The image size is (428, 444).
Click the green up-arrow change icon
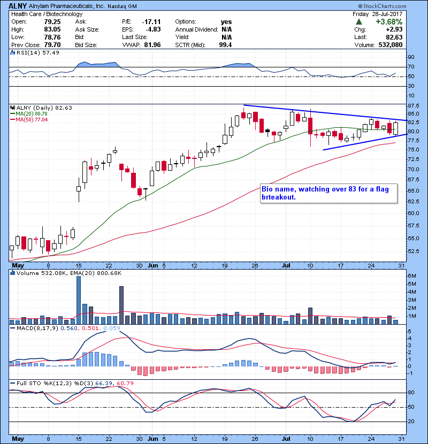(x=359, y=22)
